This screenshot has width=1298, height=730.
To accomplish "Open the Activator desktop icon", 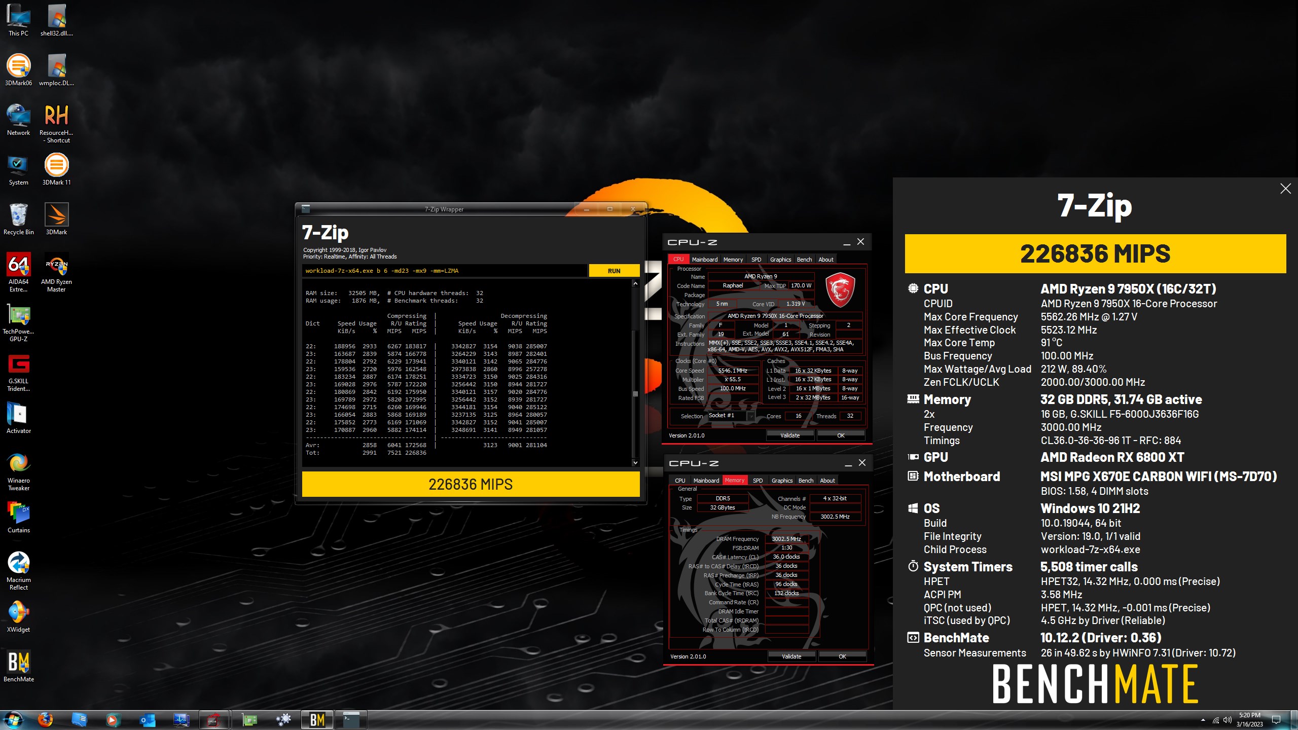I will tap(18, 418).
